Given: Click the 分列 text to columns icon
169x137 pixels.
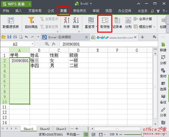Looking at the screenshot, I should [128, 20].
